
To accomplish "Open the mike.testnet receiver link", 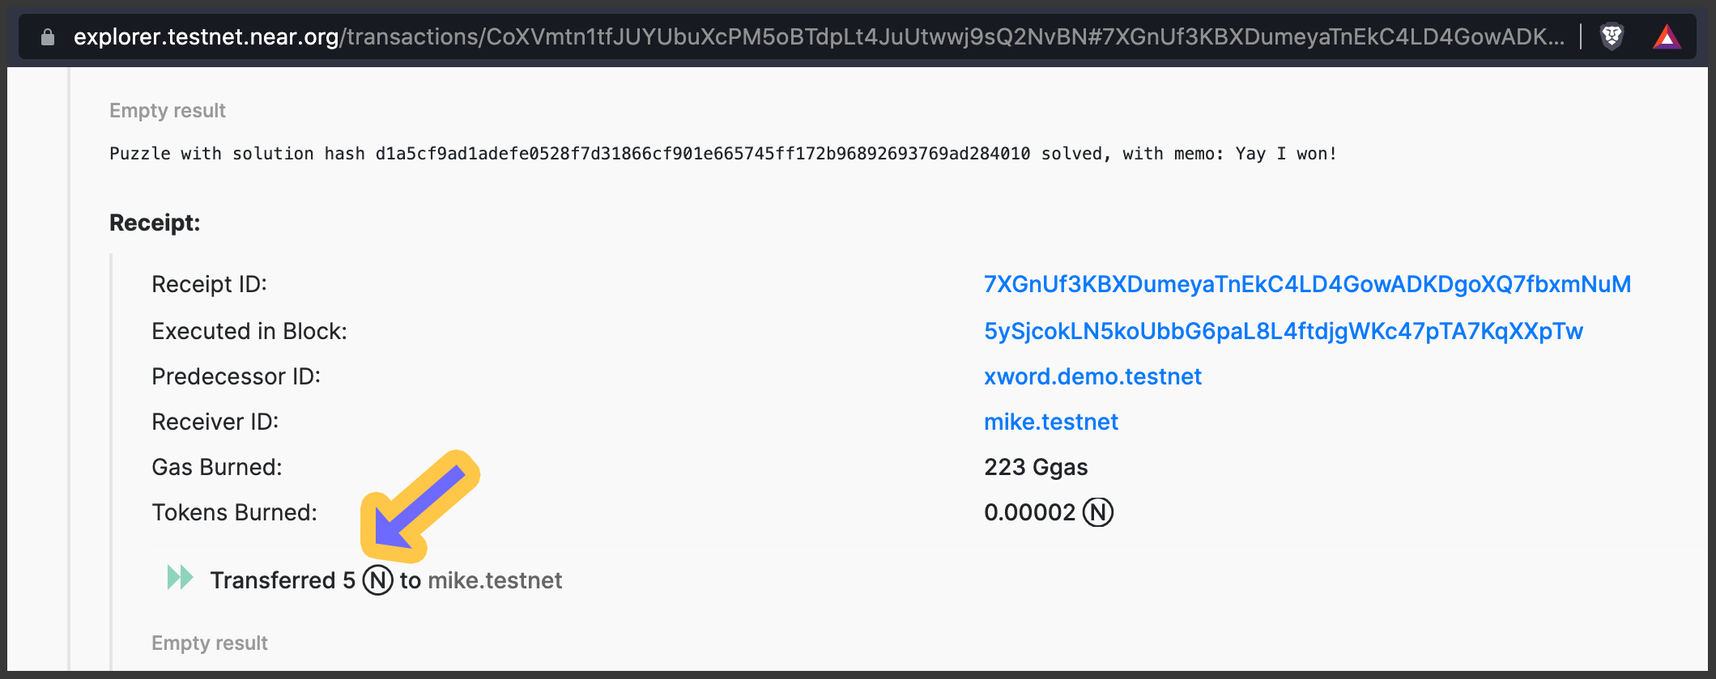I will pyautogui.click(x=1050, y=422).
